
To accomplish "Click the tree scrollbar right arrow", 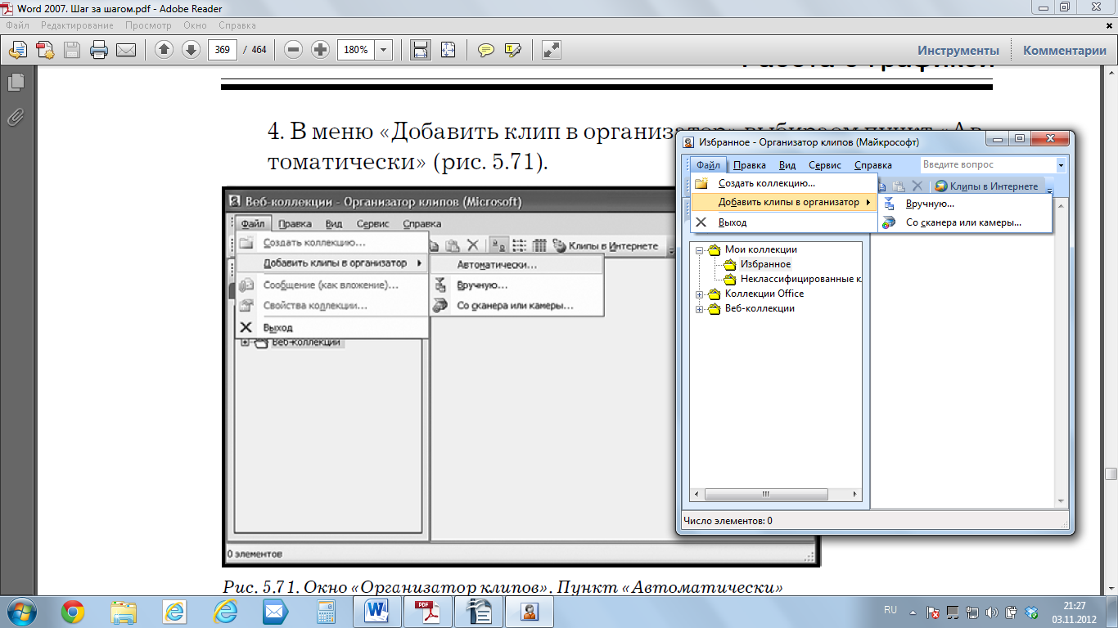I will (855, 495).
